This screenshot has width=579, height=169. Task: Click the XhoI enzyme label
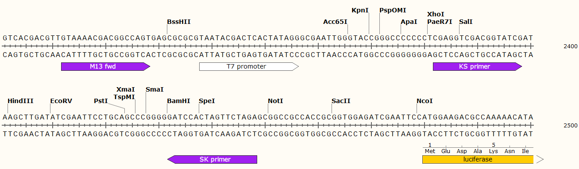pos(436,15)
